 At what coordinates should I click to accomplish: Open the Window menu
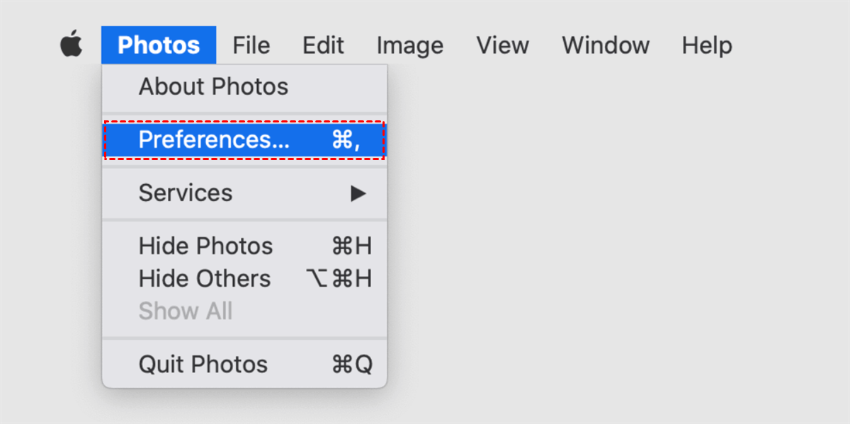click(x=606, y=45)
